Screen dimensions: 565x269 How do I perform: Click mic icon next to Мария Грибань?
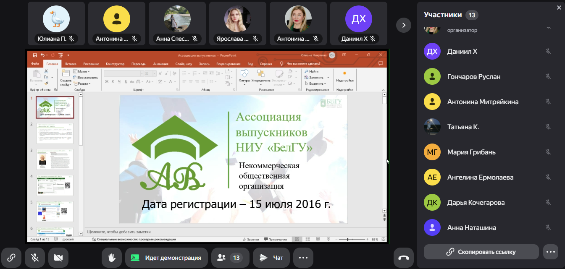point(548,152)
